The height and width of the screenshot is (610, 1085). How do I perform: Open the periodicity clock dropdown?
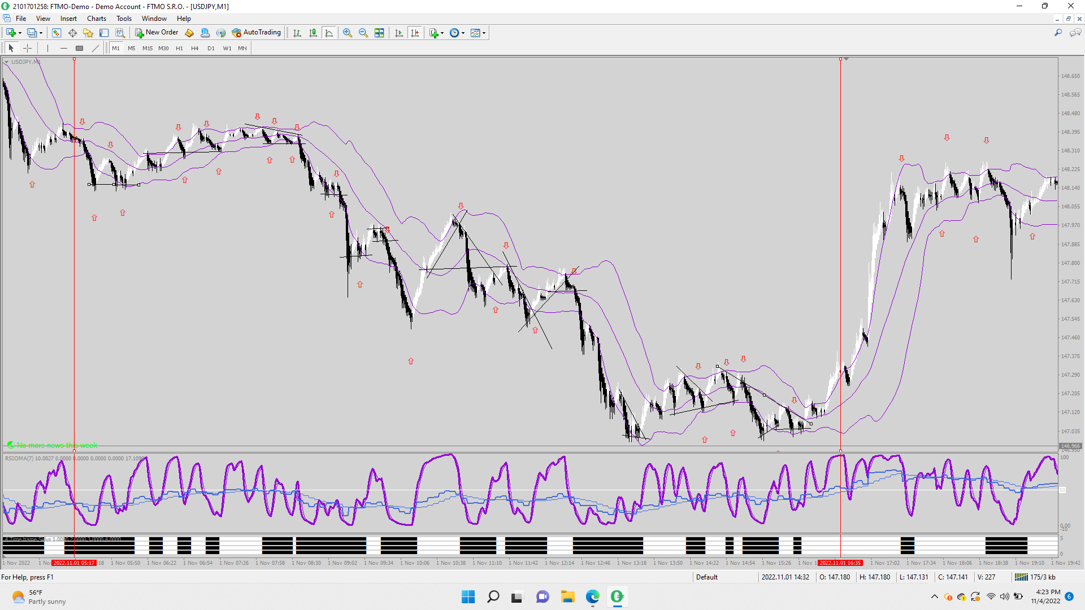point(463,33)
